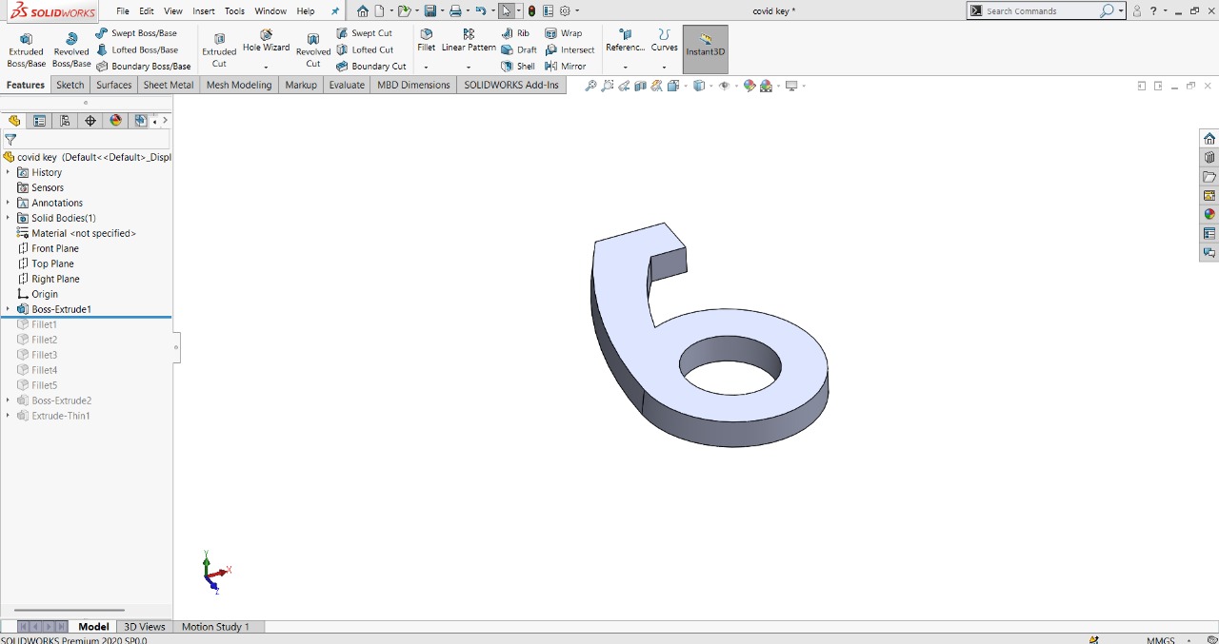Select the Rib feature

(515, 33)
